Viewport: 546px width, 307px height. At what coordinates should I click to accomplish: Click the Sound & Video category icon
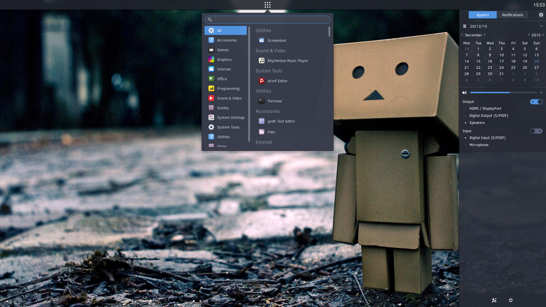[x=211, y=98]
